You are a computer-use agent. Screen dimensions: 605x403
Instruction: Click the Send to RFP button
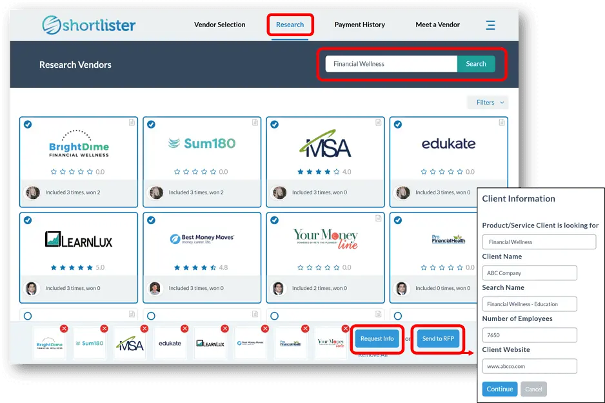438,338
